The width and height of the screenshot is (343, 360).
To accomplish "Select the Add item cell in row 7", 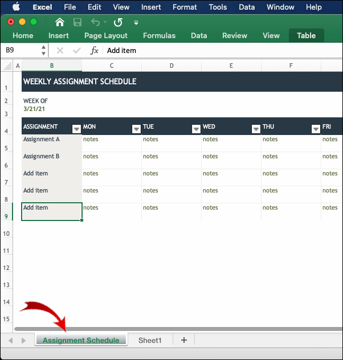I will (52, 178).
